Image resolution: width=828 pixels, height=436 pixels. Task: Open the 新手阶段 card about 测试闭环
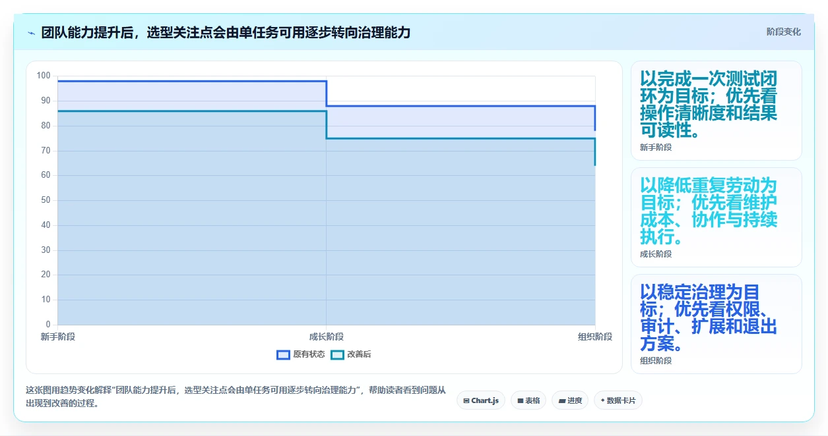point(717,111)
